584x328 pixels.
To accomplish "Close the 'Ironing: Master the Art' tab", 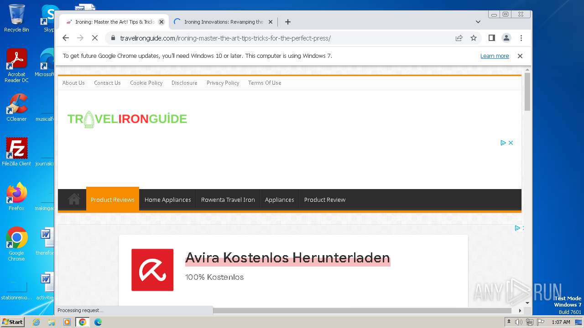I will 161,22.
